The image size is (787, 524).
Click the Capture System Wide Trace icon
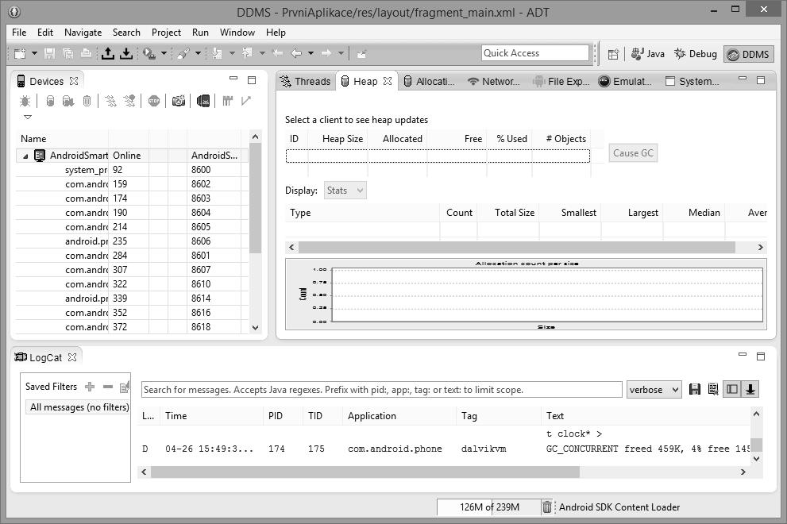click(x=227, y=101)
